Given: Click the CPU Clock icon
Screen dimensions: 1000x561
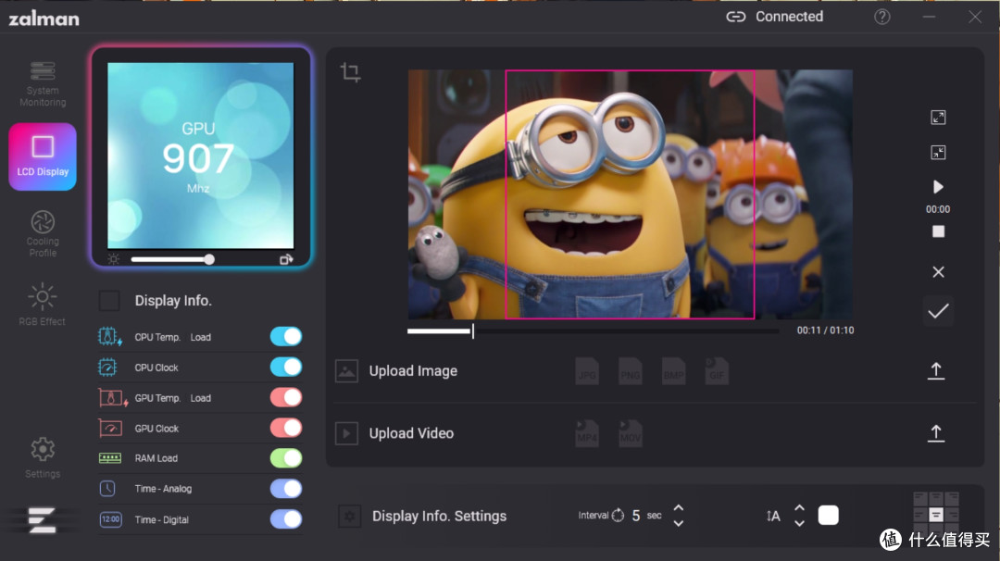Looking at the screenshot, I should pyautogui.click(x=107, y=368).
